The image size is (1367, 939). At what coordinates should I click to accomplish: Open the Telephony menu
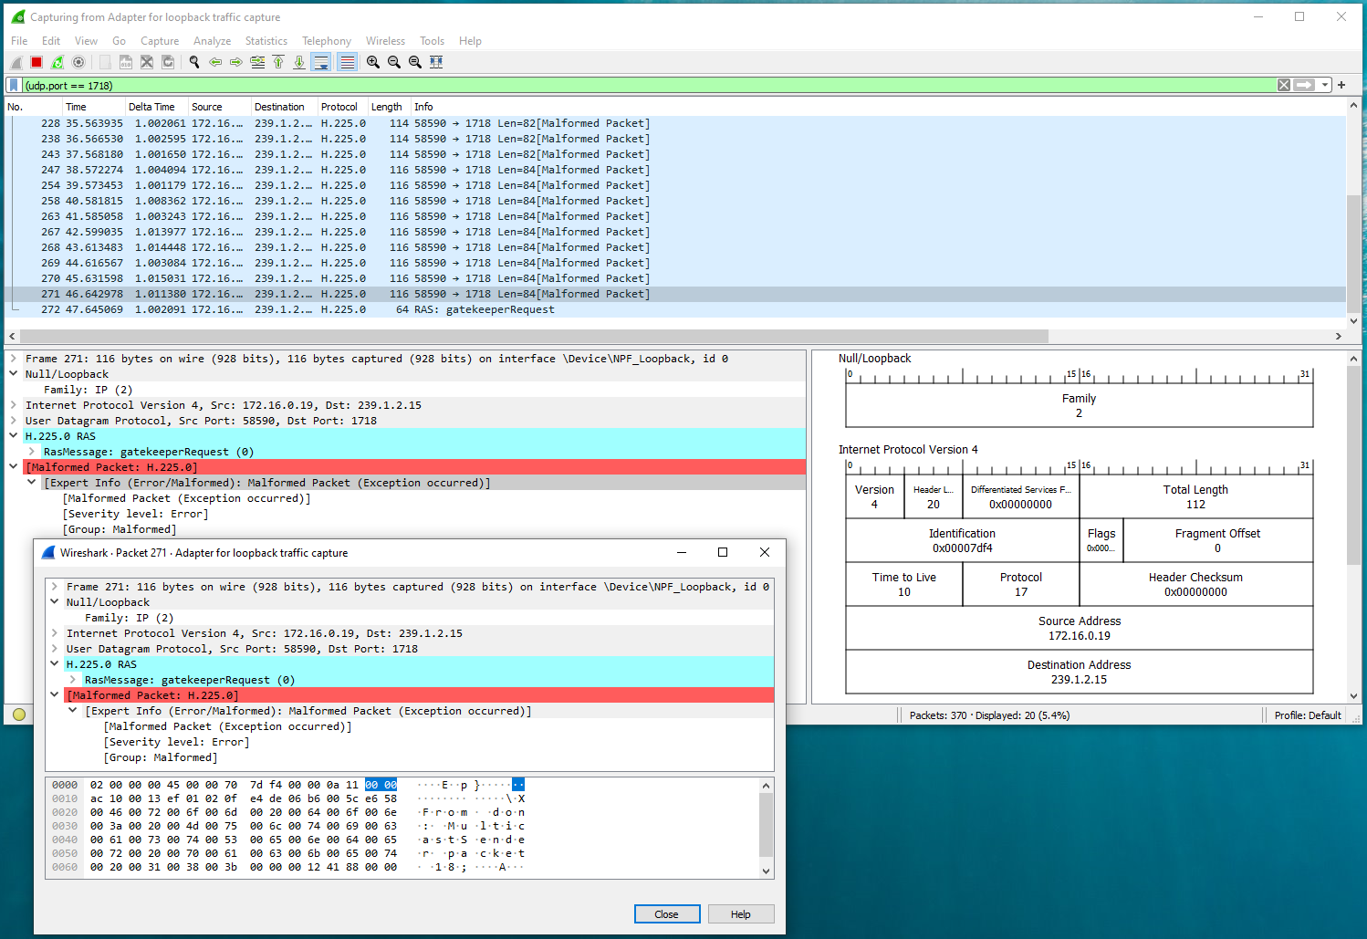pyautogui.click(x=327, y=41)
